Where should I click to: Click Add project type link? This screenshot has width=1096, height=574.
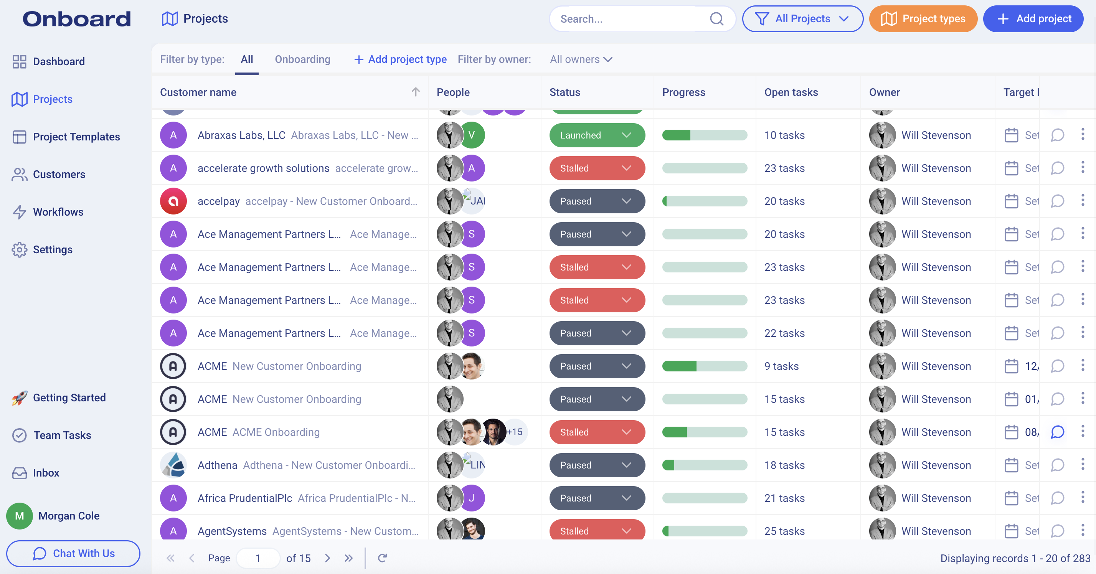400,59
